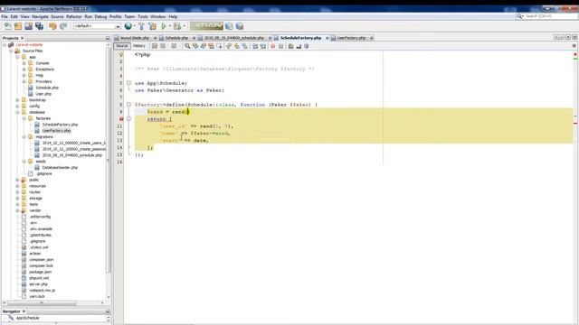Open the Tools menu
This screenshot has width=579, height=325.
tap(143, 16)
